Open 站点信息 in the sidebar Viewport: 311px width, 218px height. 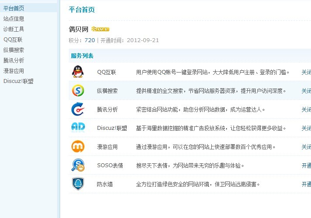pyautogui.click(x=14, y=19)
